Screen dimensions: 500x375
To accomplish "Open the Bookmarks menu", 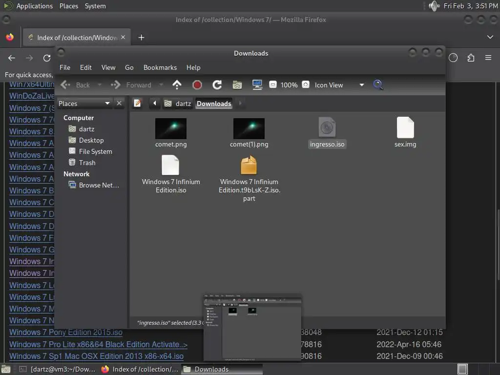I will click(x=160, y=67).
